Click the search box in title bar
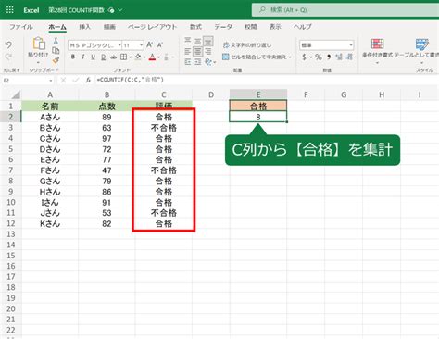439x339 pixels. (x=345, y=10)
